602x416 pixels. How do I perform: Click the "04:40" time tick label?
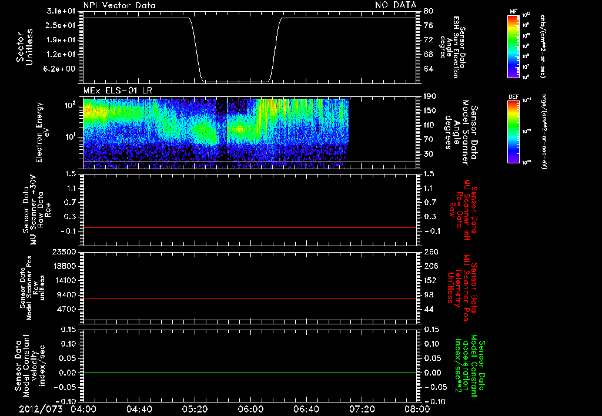click(139, 409)
